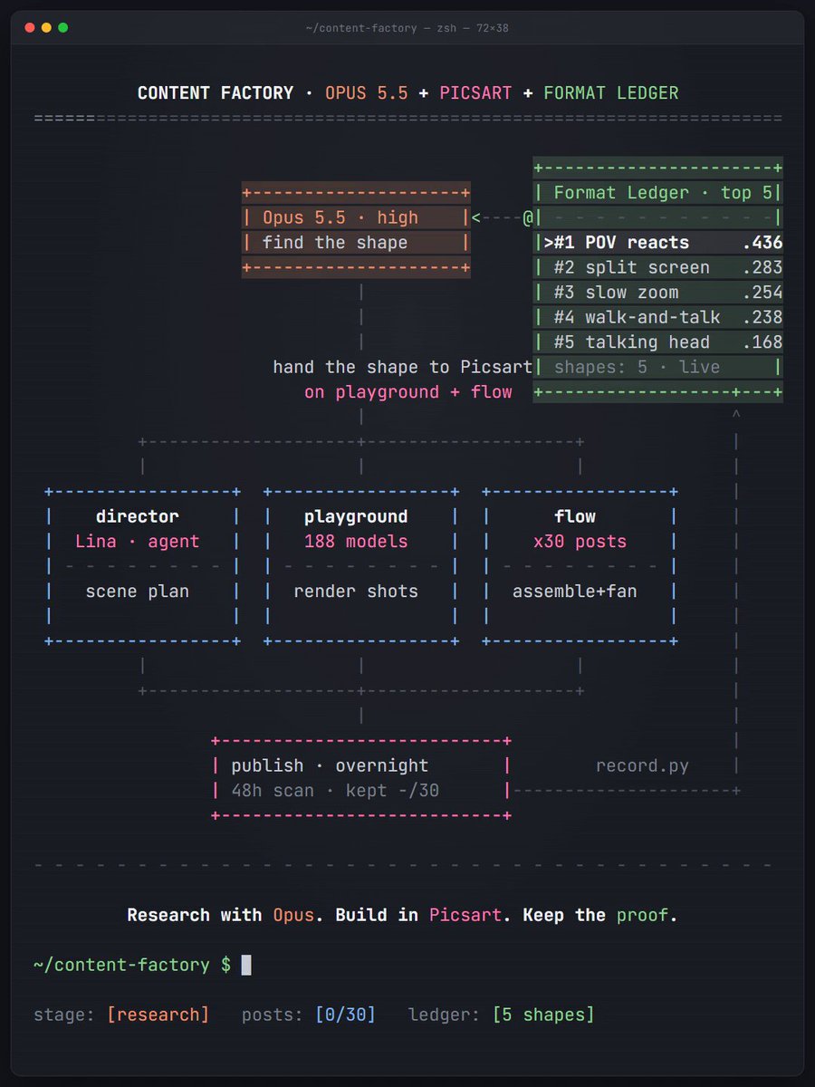Click 'Lina · agent' in the director box
The image size is (815, 1087).
coord(138,542)
